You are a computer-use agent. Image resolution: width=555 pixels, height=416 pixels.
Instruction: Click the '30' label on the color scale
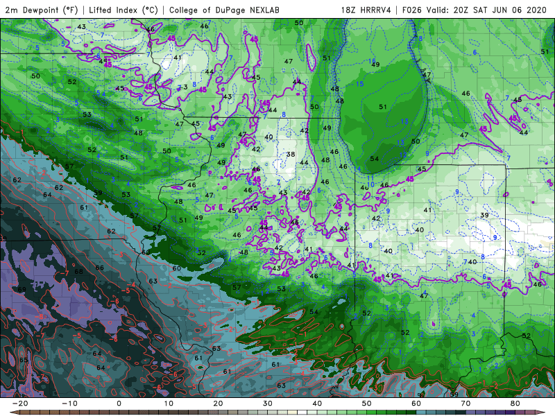tap(268, 404)
